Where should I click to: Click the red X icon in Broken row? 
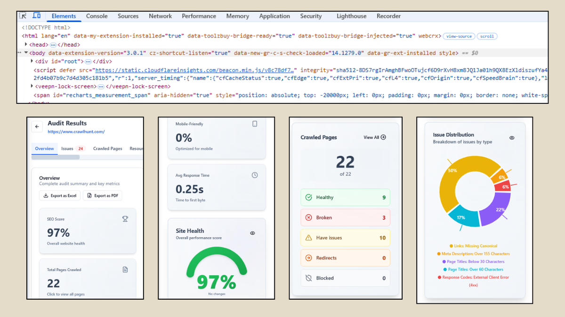click(x=309, y=217)
